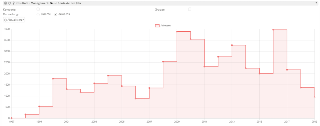Select the data point at year 2011
Screen dimensions: 320x126
pos(204,67)
